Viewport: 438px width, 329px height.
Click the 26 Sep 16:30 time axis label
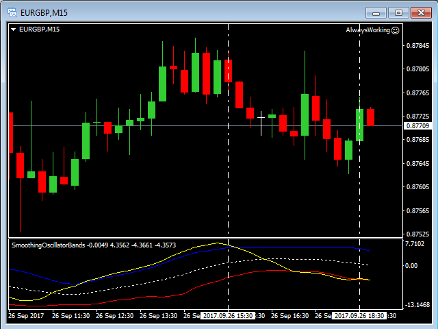click(290, 316)
